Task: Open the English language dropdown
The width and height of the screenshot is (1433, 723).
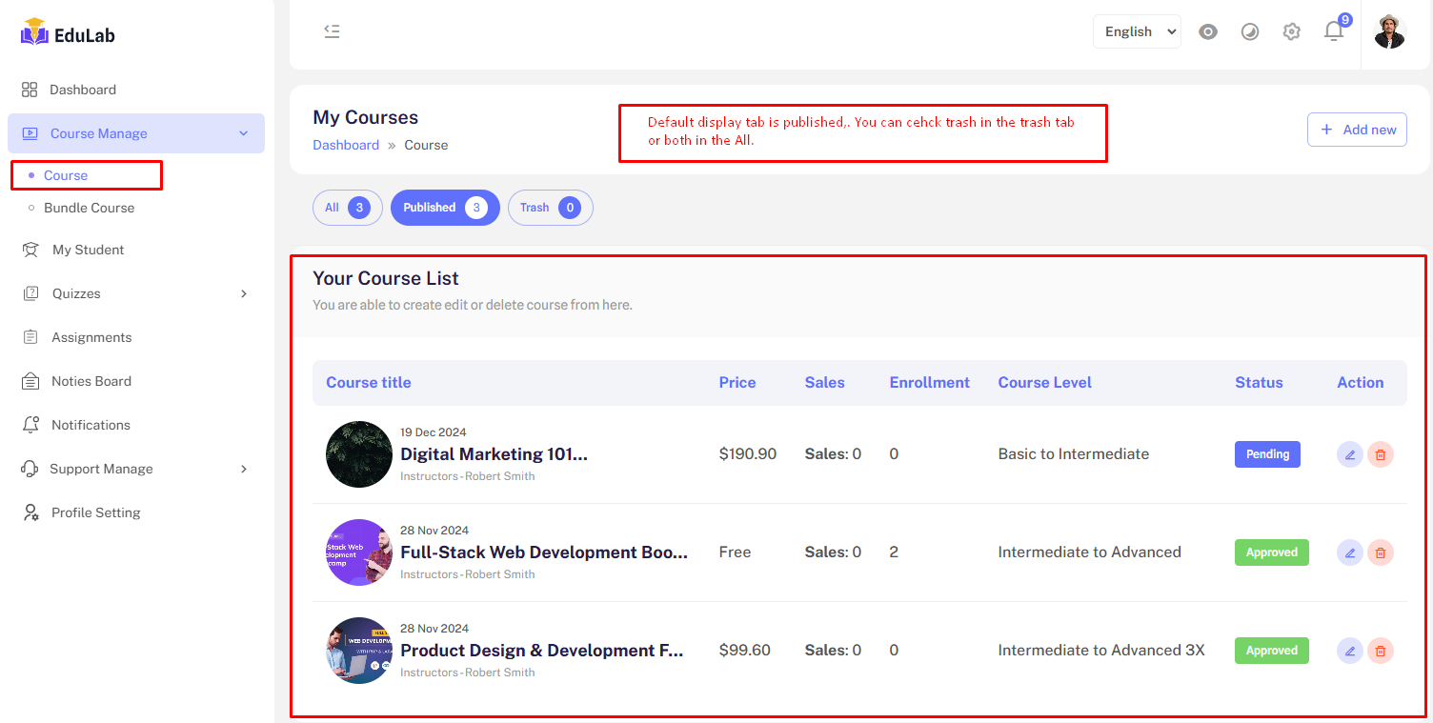Action: pos(1137,31)
